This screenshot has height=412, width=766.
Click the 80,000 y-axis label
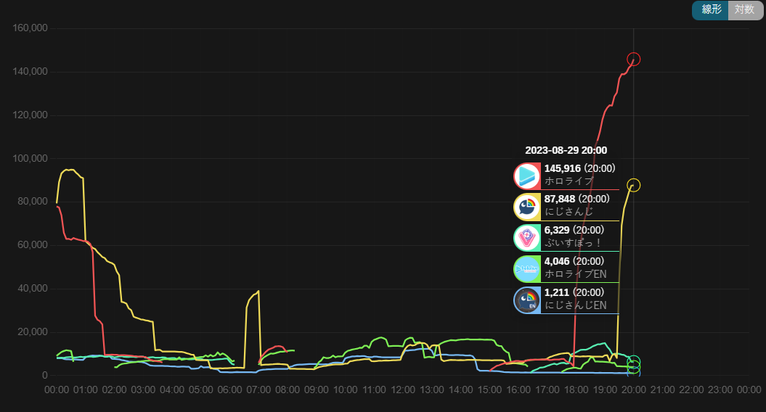(x=32, y=202)
